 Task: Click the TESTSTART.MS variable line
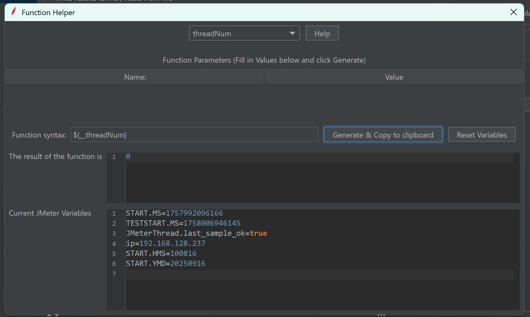[183, 223]
